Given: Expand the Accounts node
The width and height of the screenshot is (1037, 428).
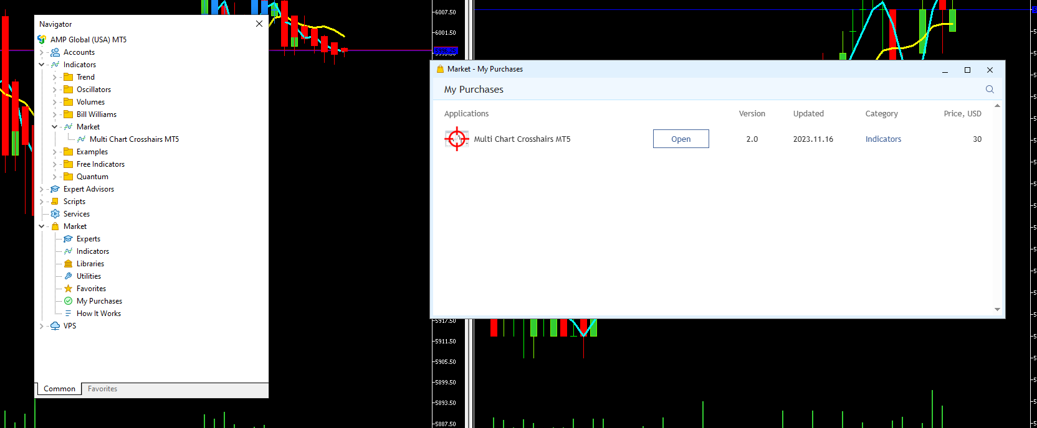Looking at the screenshot, I should (42, 52).
